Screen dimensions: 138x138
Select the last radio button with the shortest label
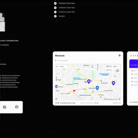(x=55, y=16)
